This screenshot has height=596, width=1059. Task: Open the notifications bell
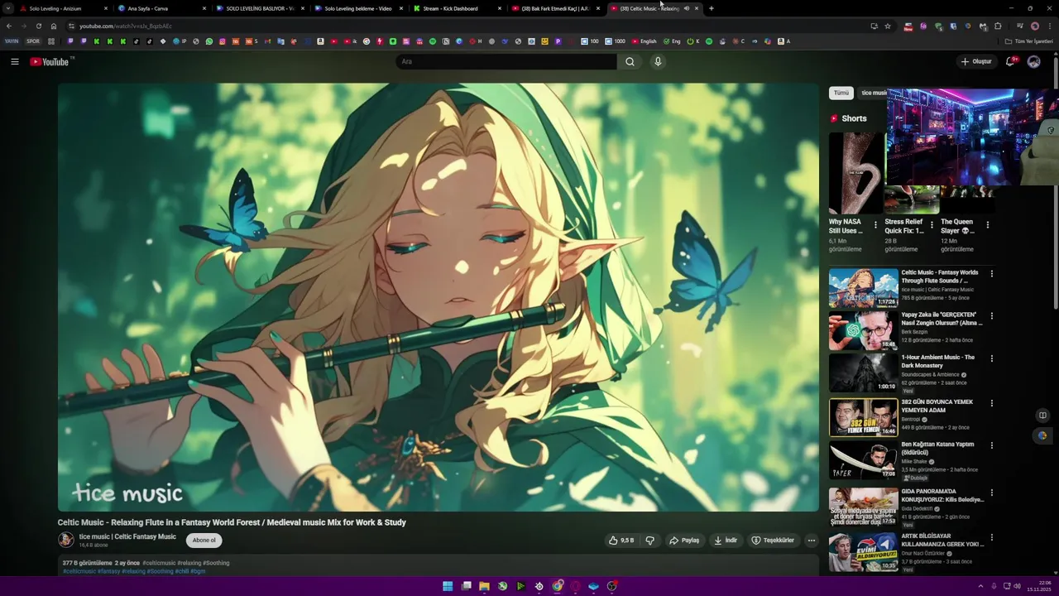pos(1010,61)
